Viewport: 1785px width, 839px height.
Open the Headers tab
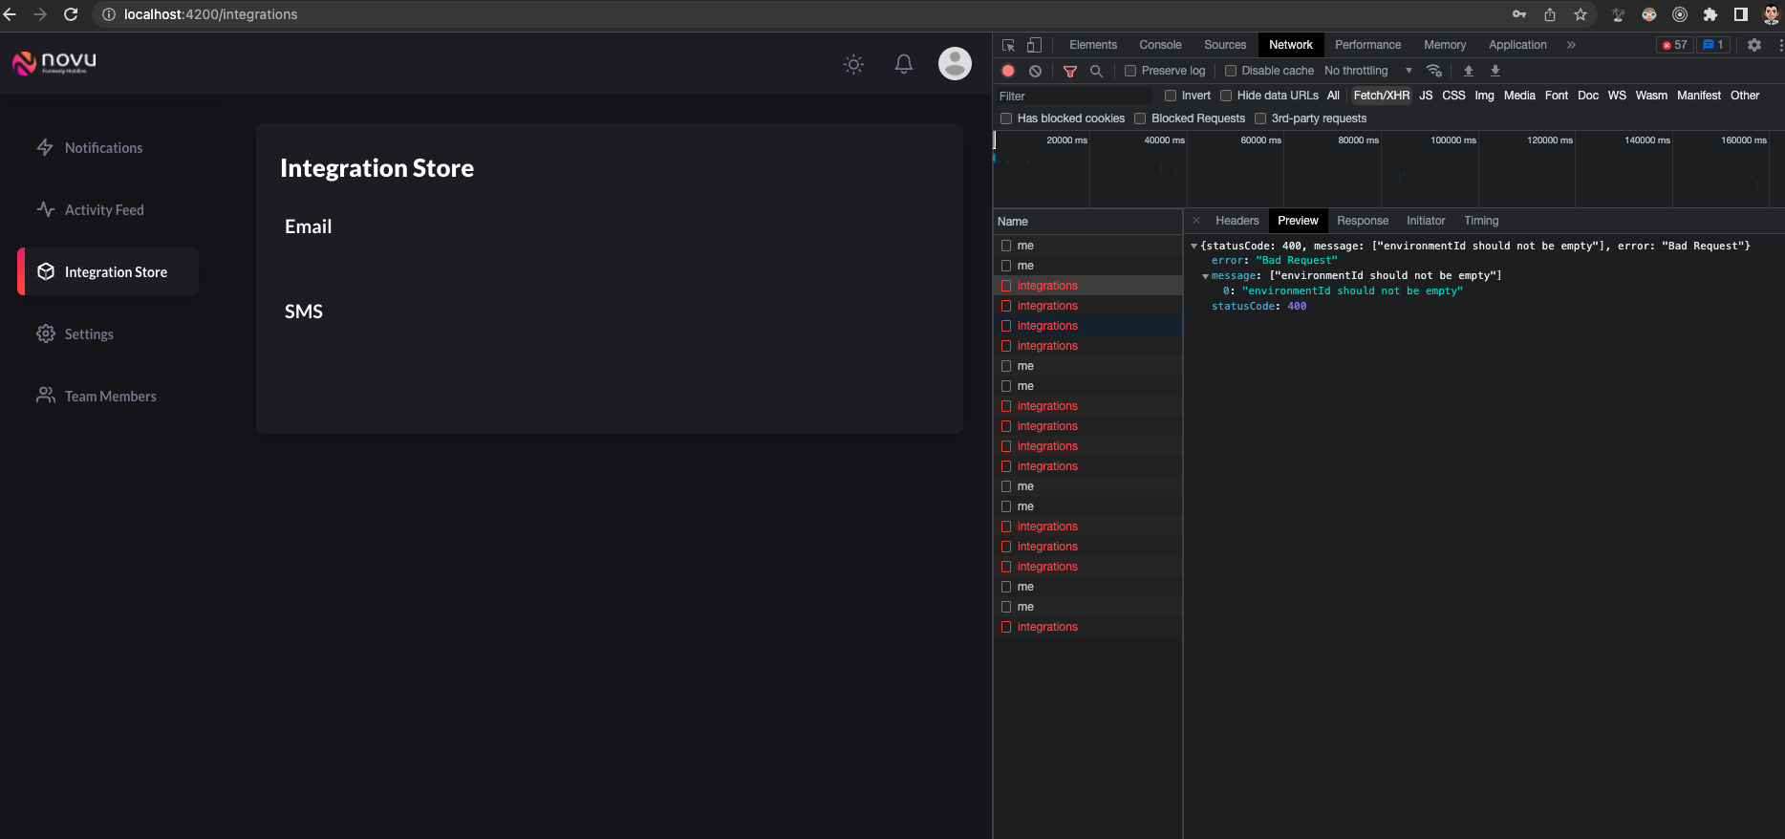[x=1237, y=221]
